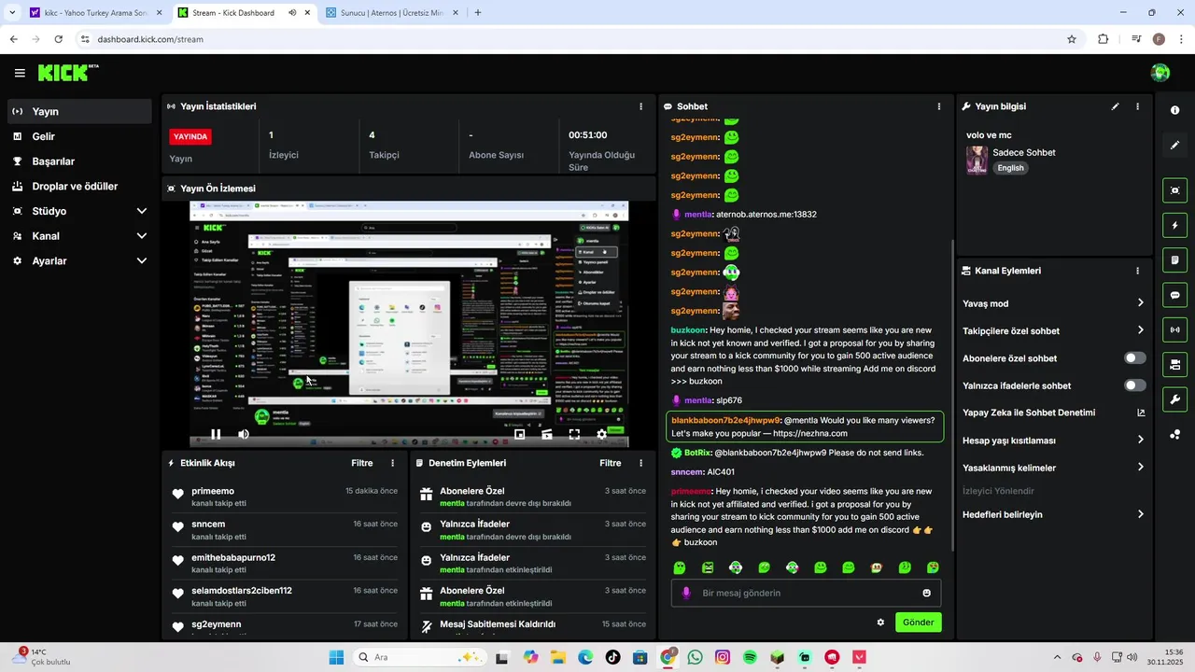1195x672 pixels.
Task: Click Filtre in Etkinlik Akışı panel
Action: 362,463
